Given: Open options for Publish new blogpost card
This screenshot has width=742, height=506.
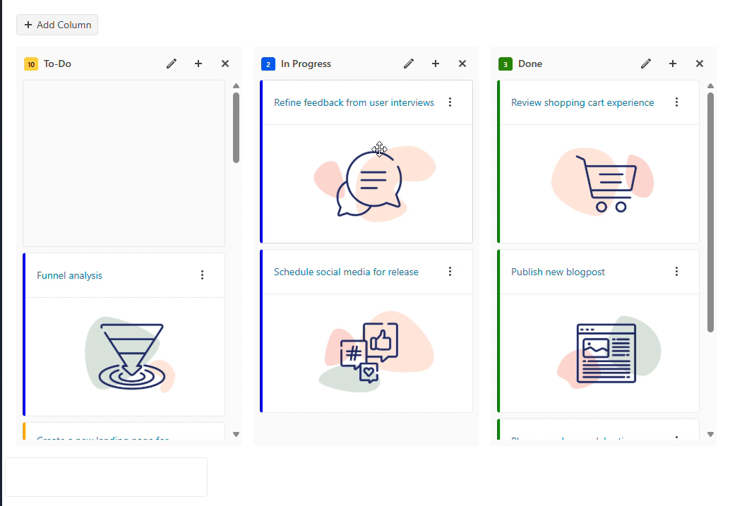Looking at the screenshot, I should [676, 272].
